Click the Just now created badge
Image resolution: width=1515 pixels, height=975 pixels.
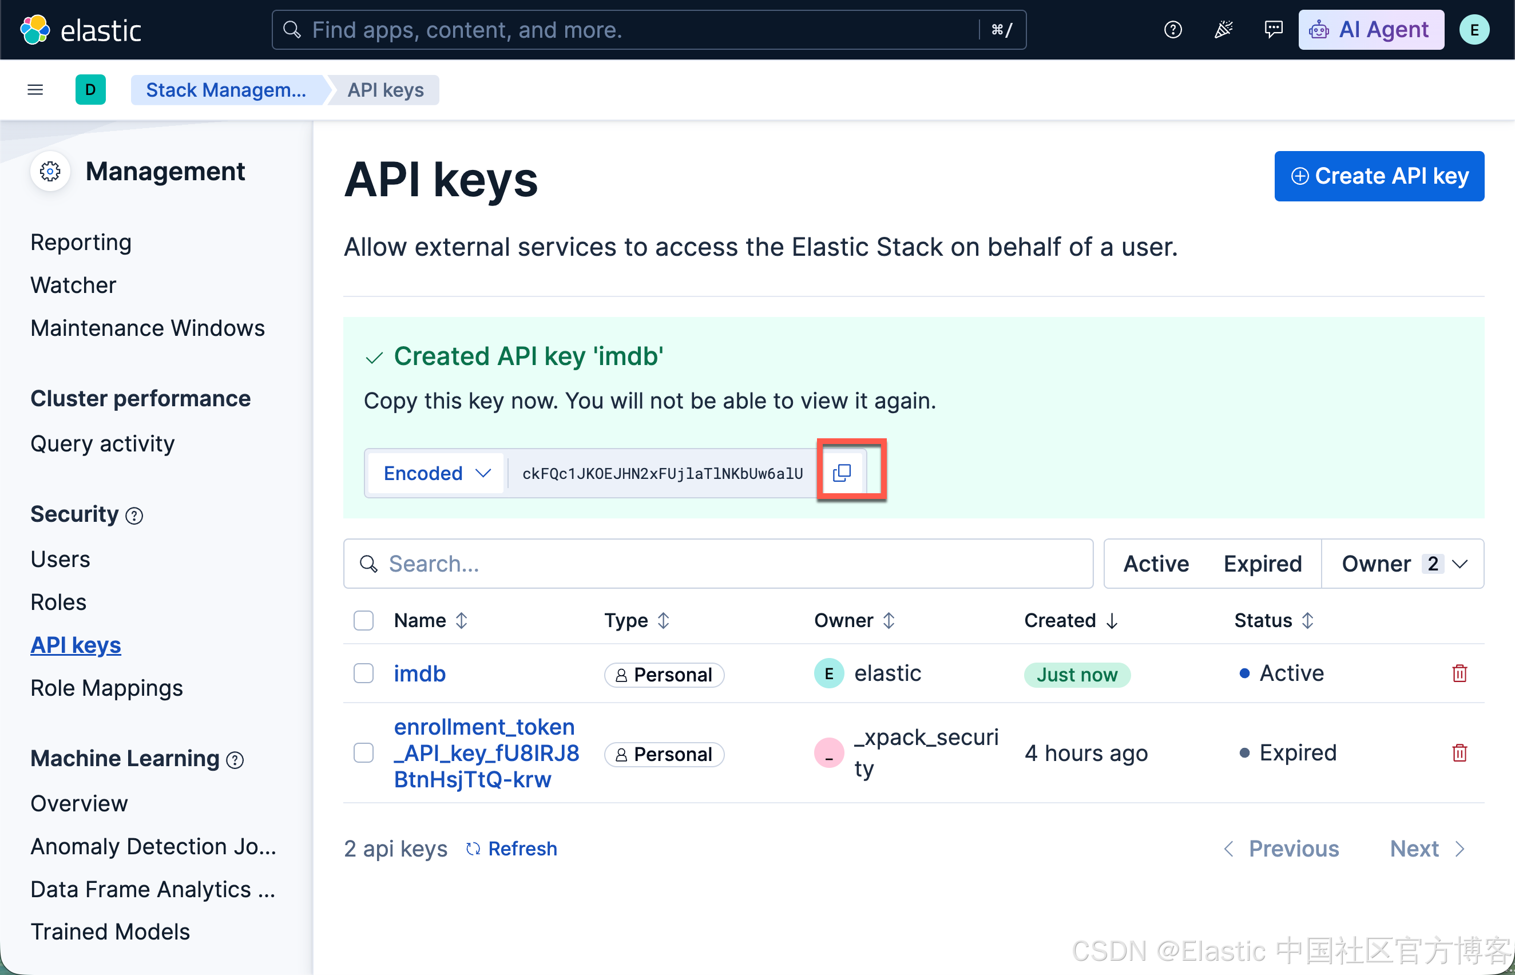(1077, 674)
